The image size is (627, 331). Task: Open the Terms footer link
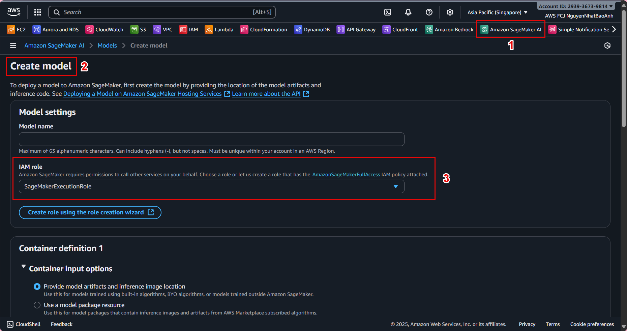coord(553,324)
